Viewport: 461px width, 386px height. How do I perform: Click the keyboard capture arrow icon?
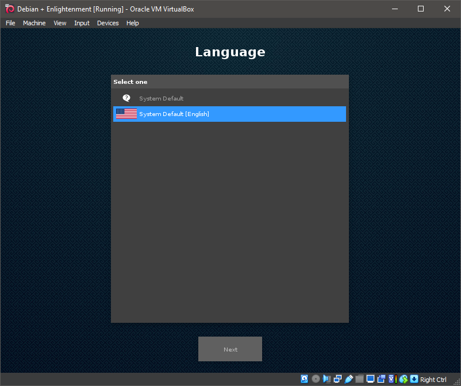tap(414, 379)
